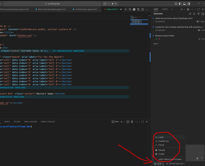Image resolution: width=205 pixels, height=166 pixels.
Task: Open the SPELL CHECKER panel tab
Action: tap(30, 122)
